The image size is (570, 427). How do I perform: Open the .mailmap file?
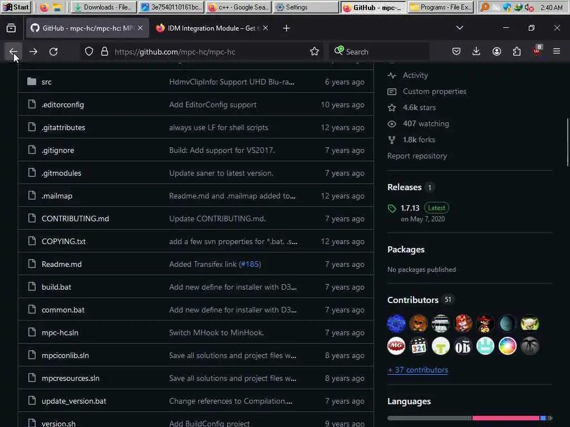coord(57,196)
